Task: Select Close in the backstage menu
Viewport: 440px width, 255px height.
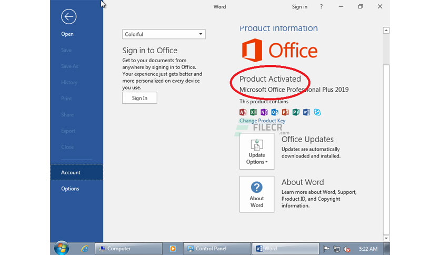Action: [x=67, y=147]
